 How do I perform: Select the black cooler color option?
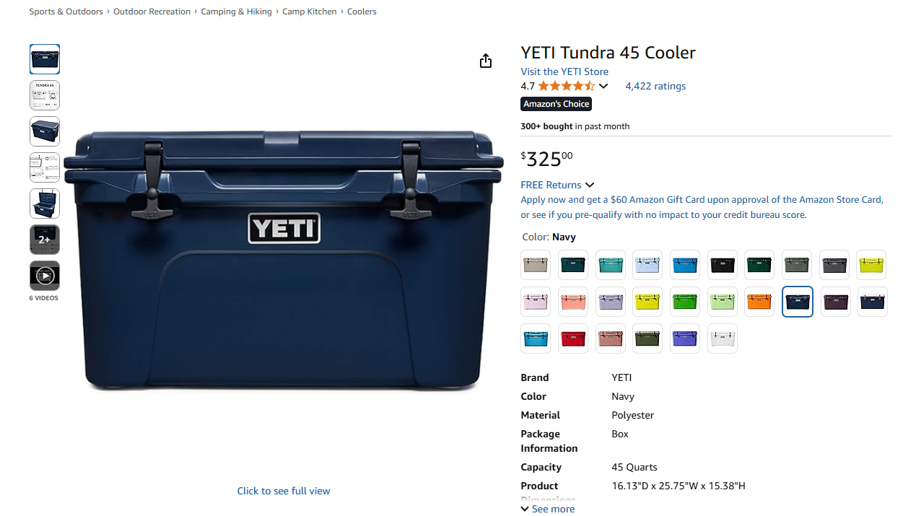(723, 265)
